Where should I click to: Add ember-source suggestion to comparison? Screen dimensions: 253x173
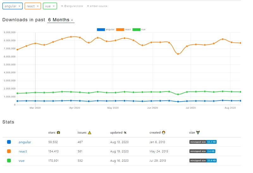97,6
